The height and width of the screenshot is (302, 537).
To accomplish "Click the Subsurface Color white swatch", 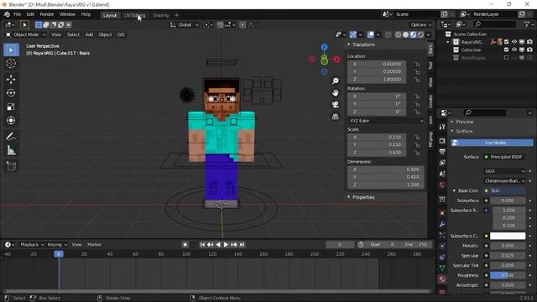I will [508, 236].
